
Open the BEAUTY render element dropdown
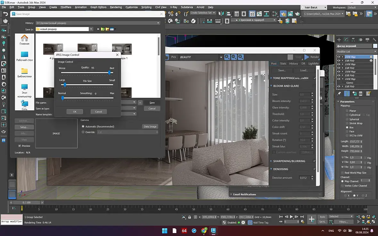point(221,57)
